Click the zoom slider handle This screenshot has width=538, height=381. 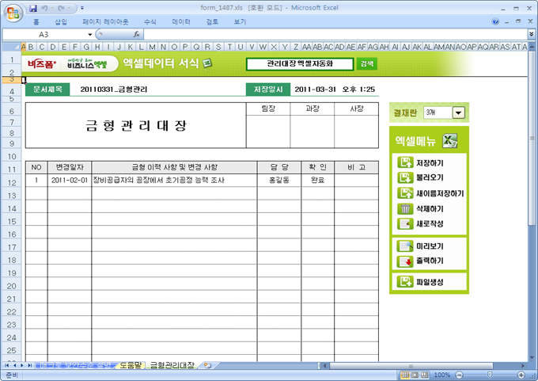click(x=490, y=375)
